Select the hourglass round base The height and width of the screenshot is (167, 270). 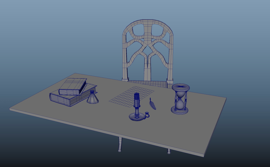pos(180,111)
